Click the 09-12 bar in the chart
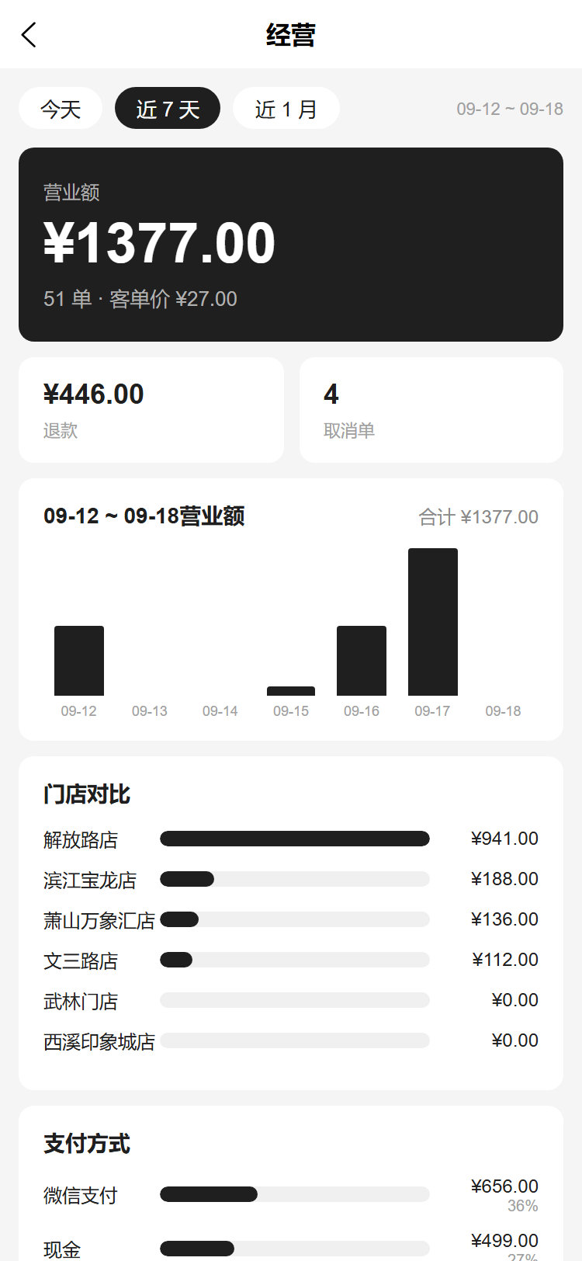The width and height of the screenshot is (582, 1261). pos(79,661)
